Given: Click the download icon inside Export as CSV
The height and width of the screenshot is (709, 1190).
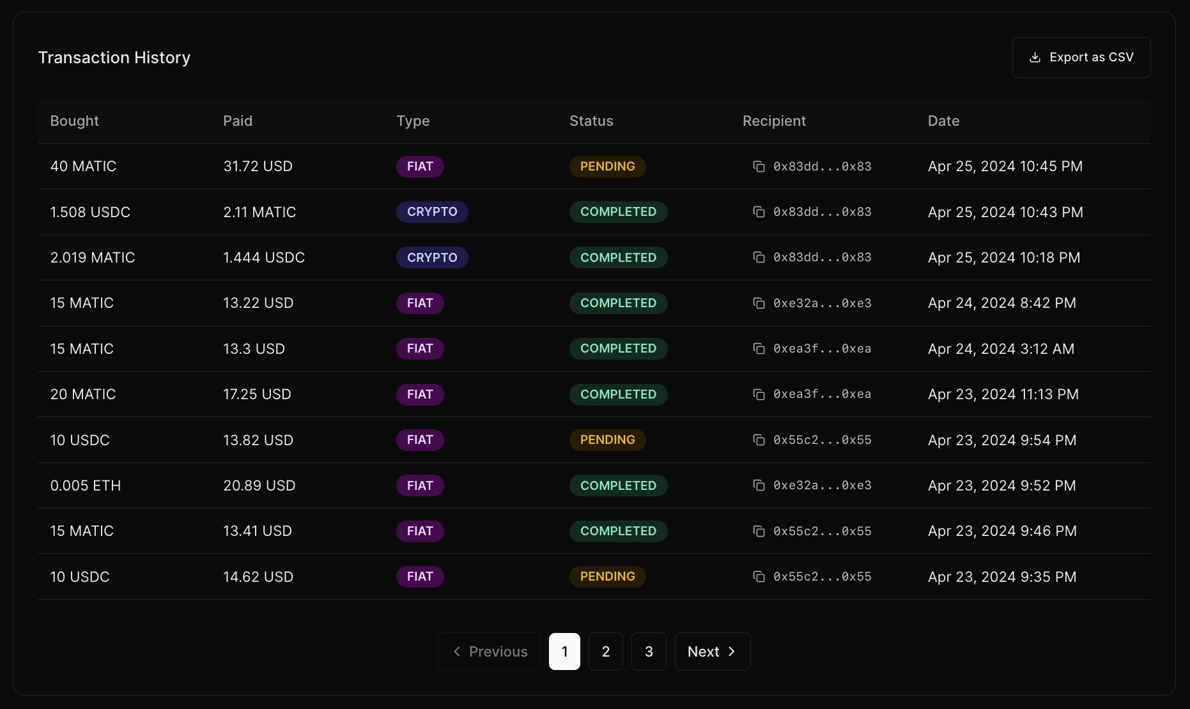Looking at the screenshot, I should tap(1035, 57).
